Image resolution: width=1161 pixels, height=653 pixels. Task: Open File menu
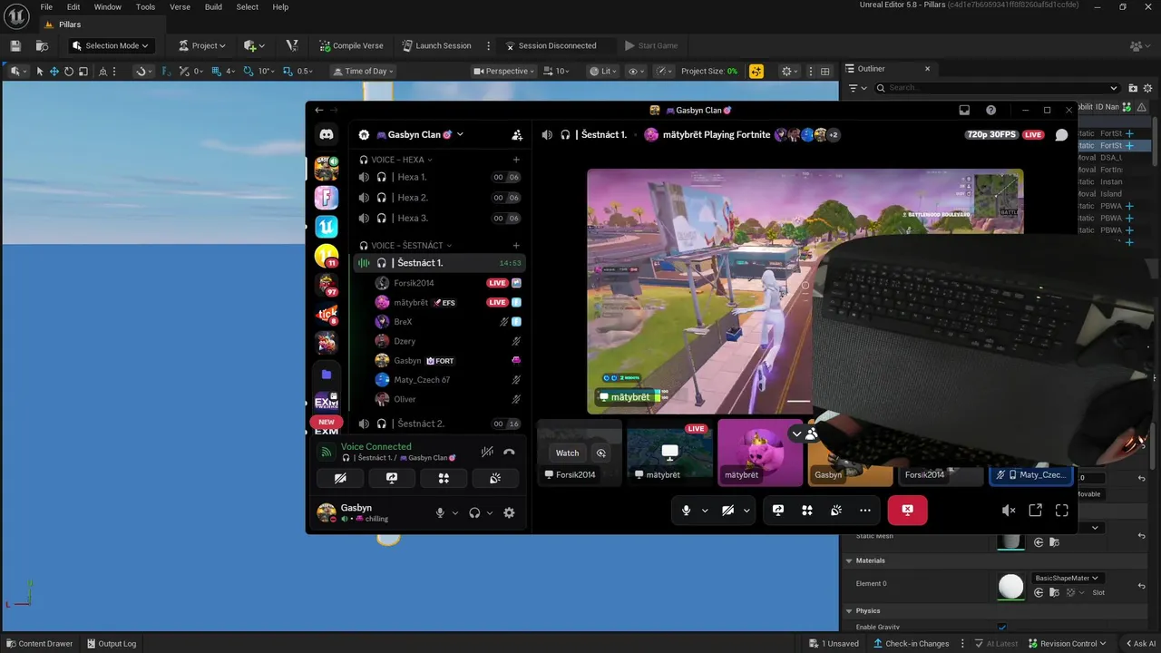[x=46, y=6]
